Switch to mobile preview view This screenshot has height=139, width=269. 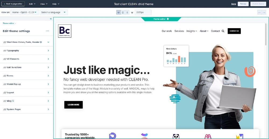pyautogui.click(x=127, y=12)
